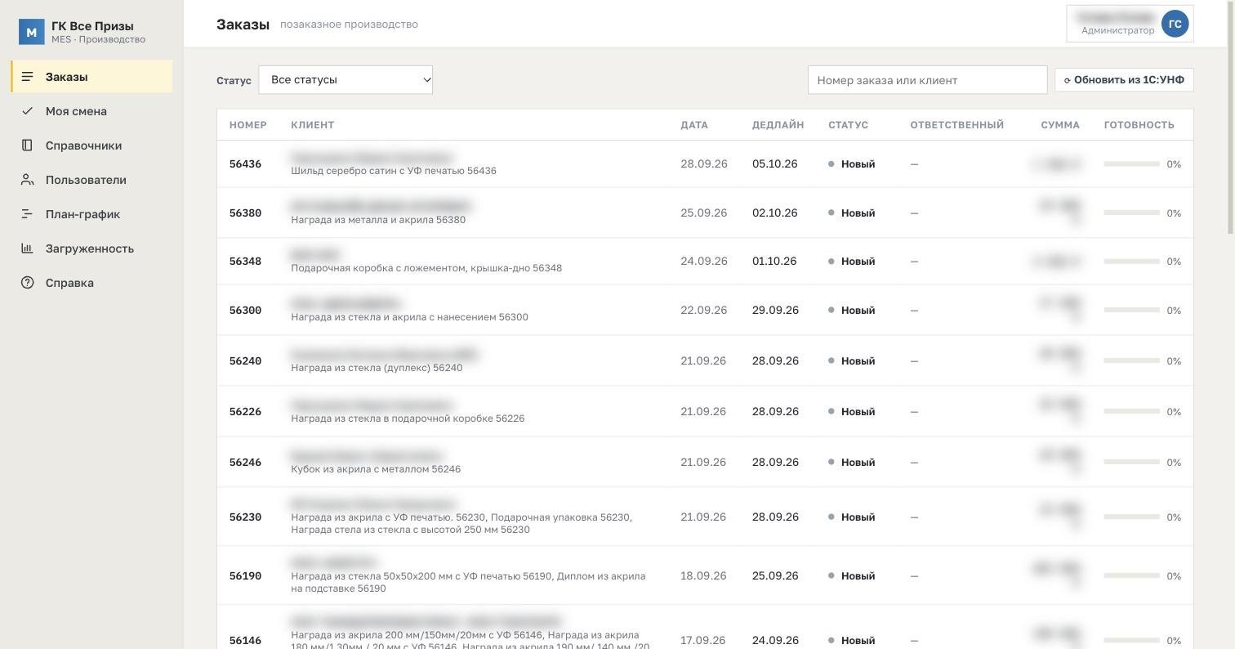The image size is (1235, 649).
Task: Click the Справка question mark icon
Action: click(x=28, y=283)
